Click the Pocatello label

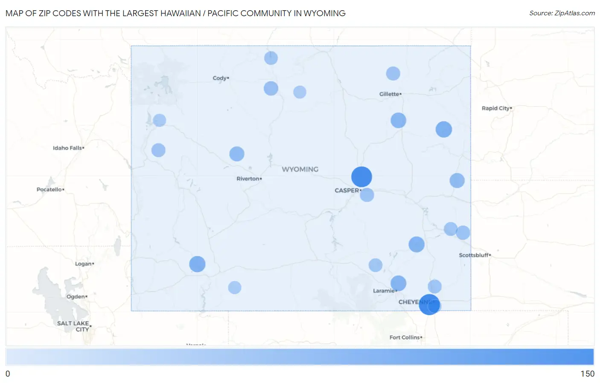50,189
